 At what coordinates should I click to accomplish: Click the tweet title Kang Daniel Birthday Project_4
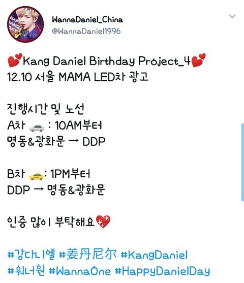point(107,61)
